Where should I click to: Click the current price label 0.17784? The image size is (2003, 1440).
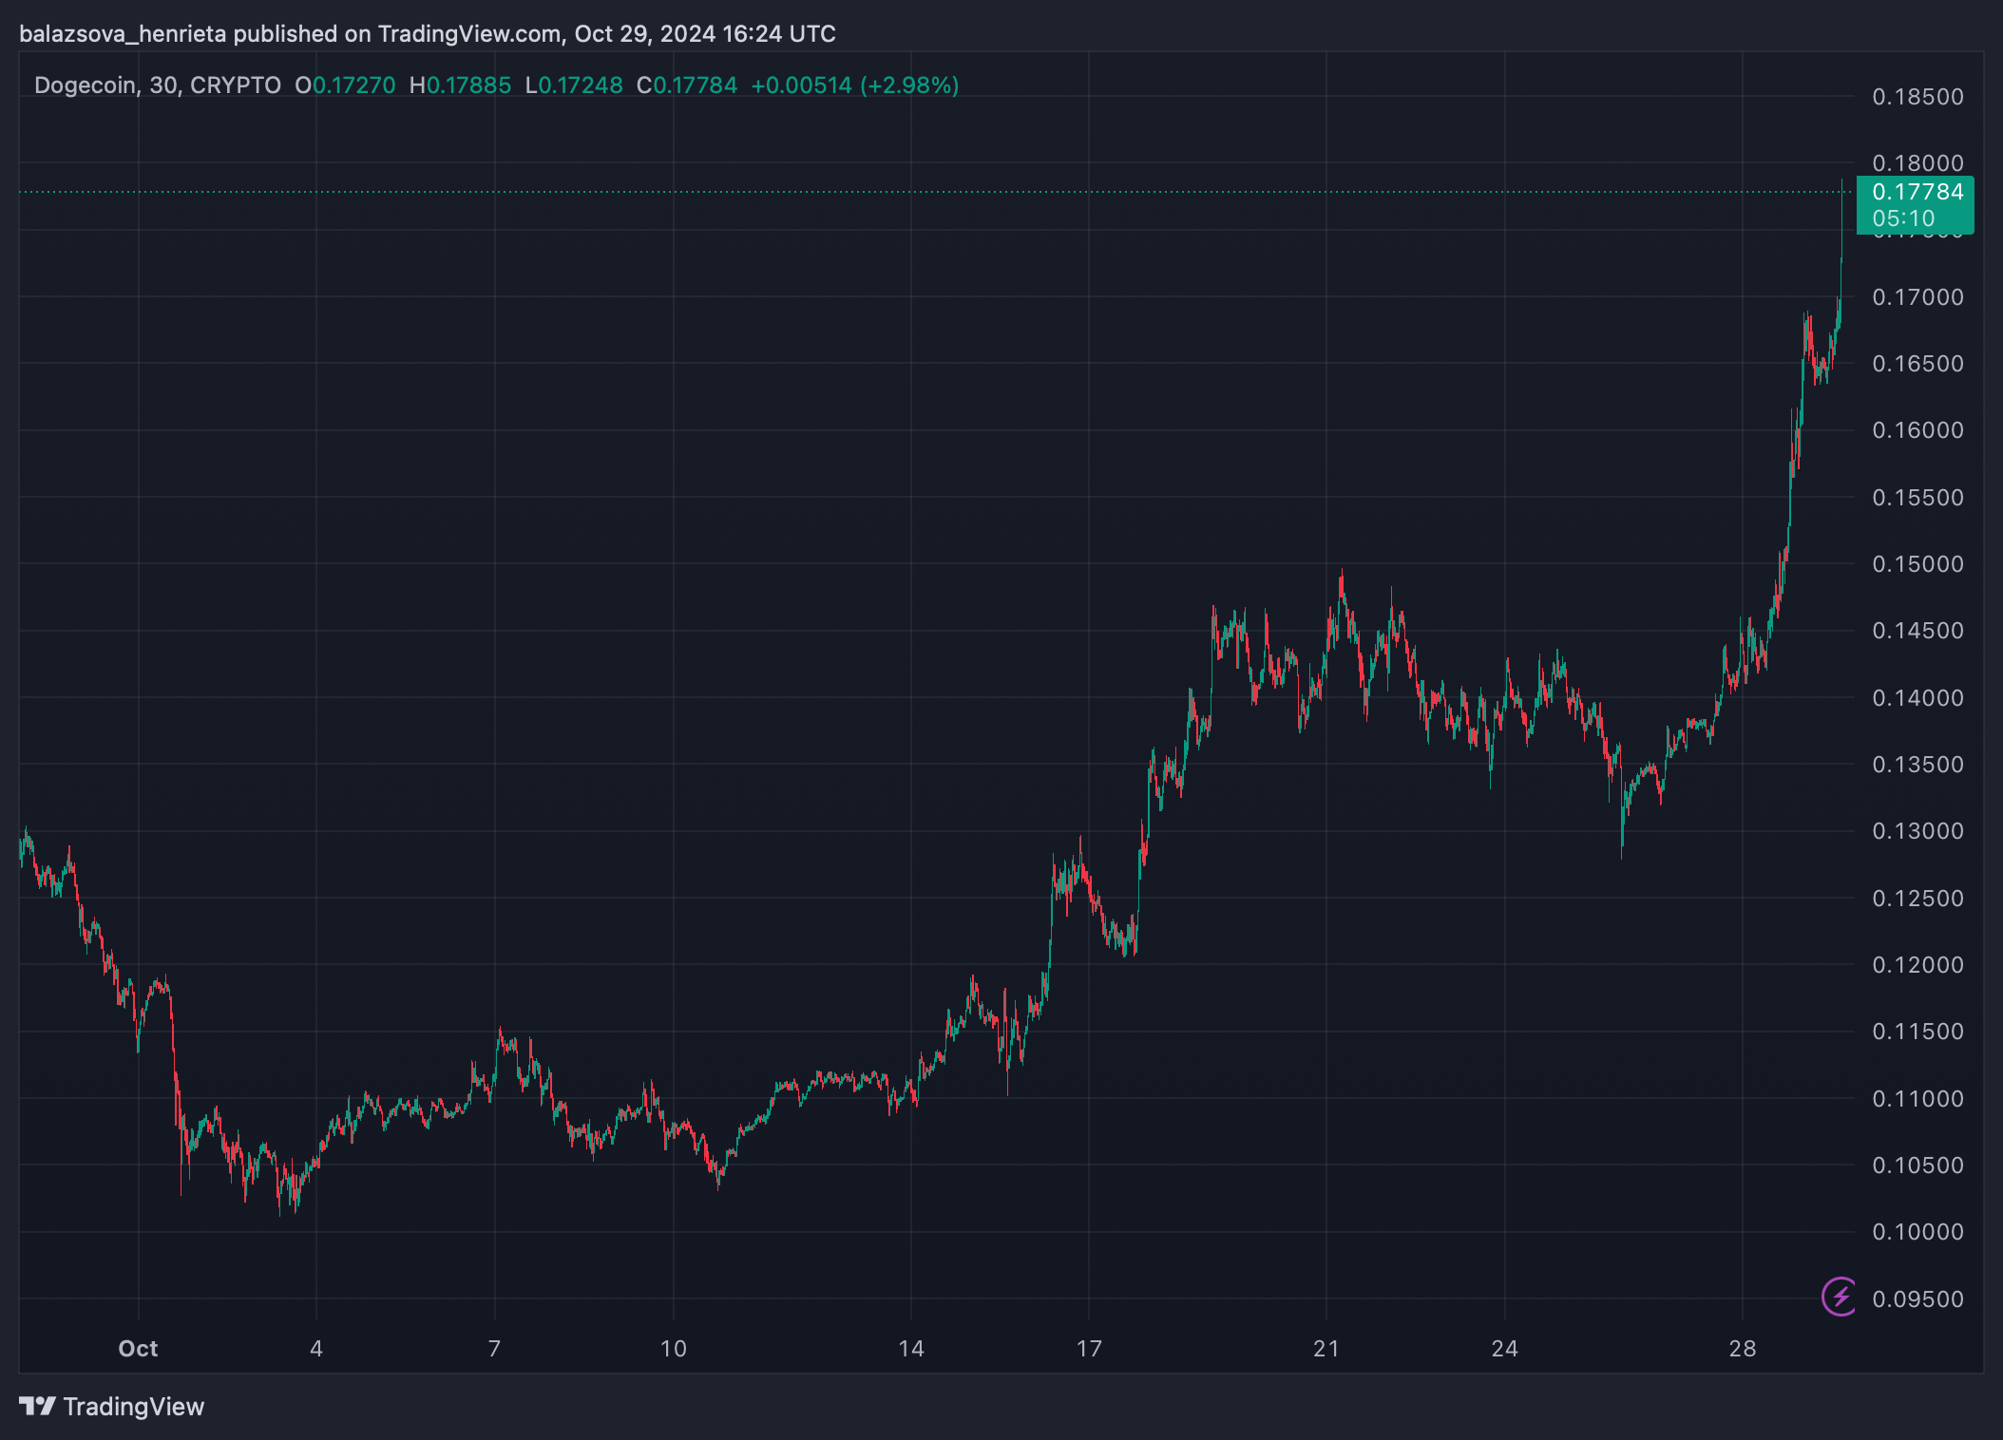[1917, 193]
